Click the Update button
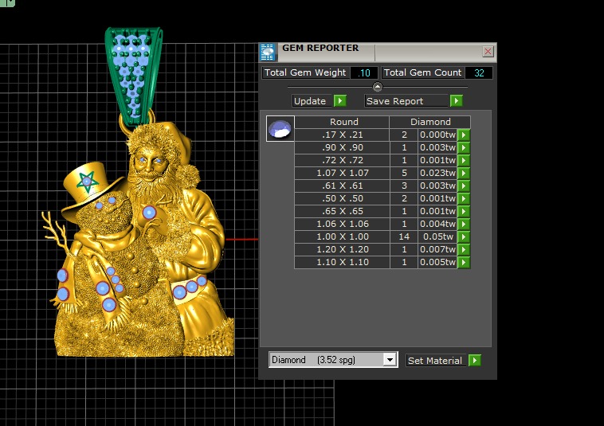 312,101
